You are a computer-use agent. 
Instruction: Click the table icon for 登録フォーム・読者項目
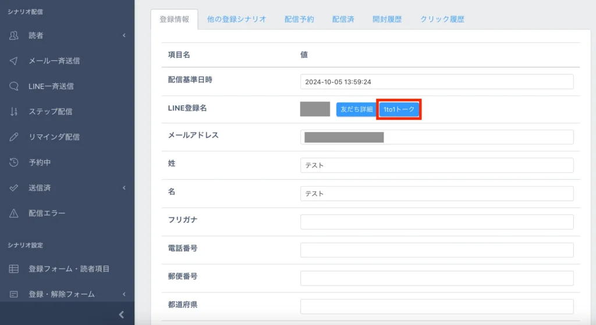(14, 269)
